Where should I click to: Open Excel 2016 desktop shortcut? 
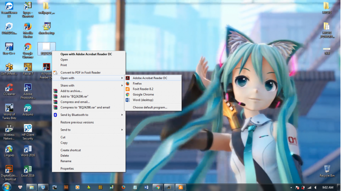point(28,170)
